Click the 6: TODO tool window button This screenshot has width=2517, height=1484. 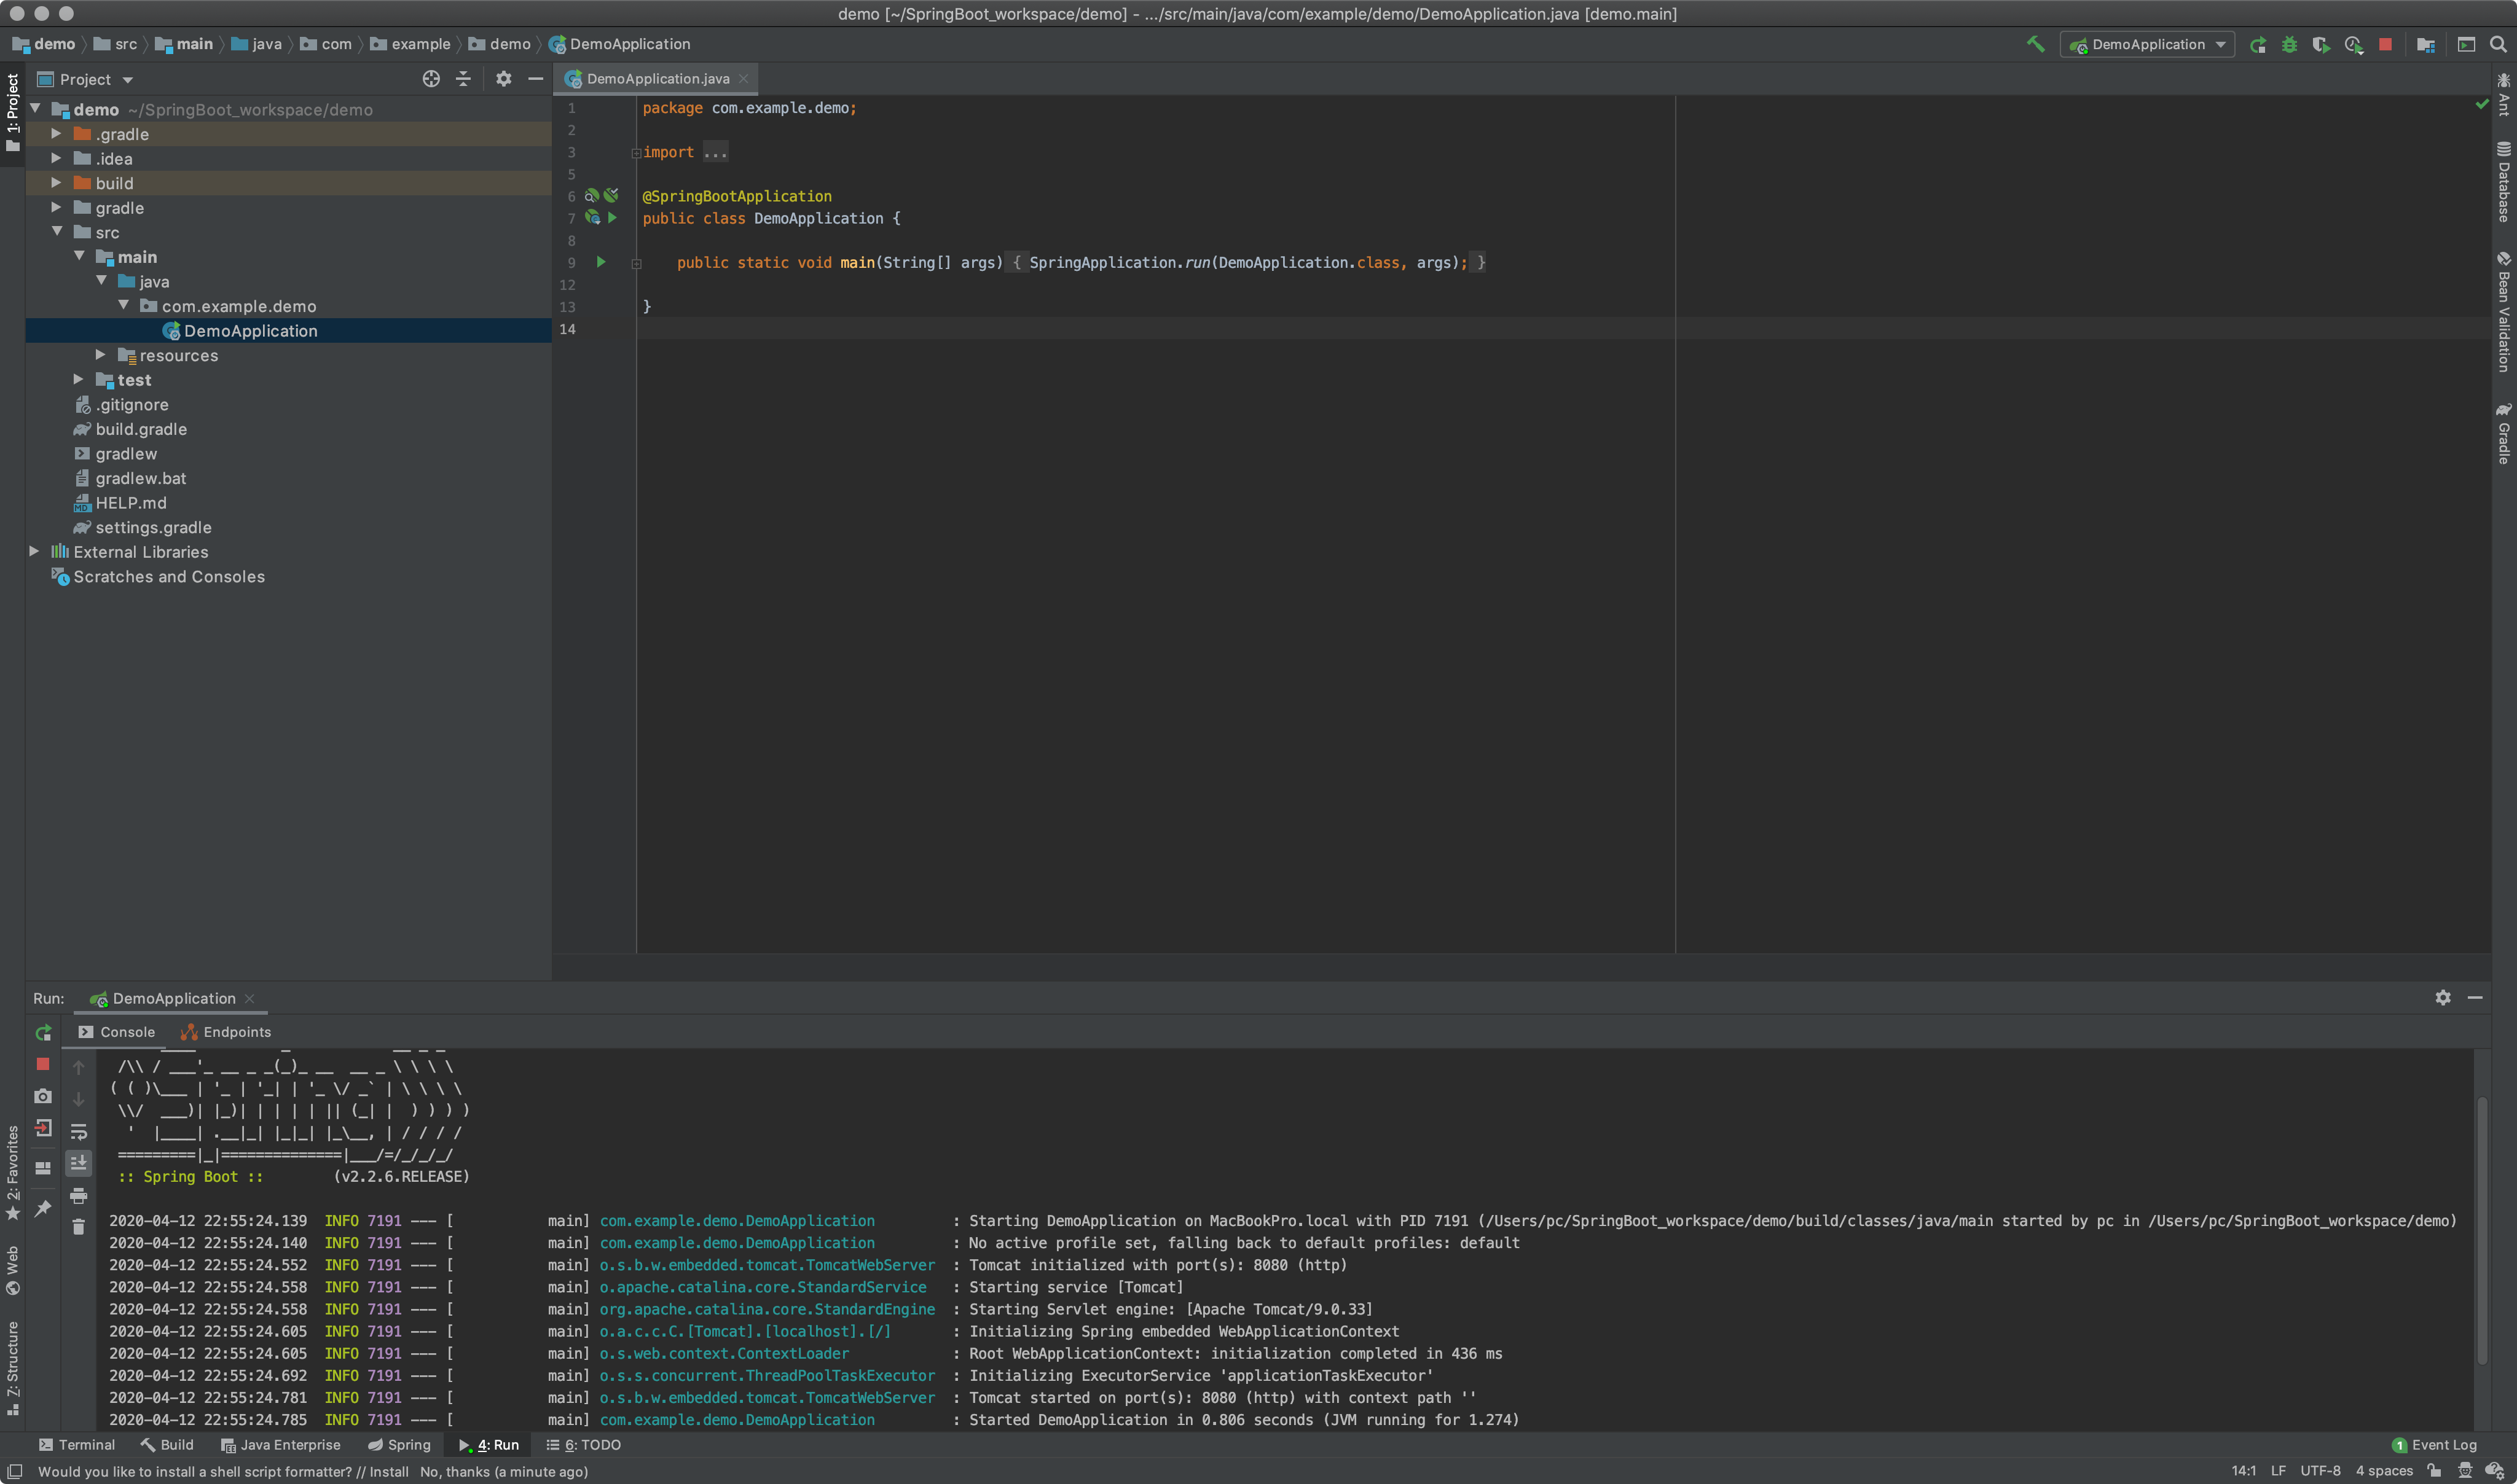[583, 1445]
